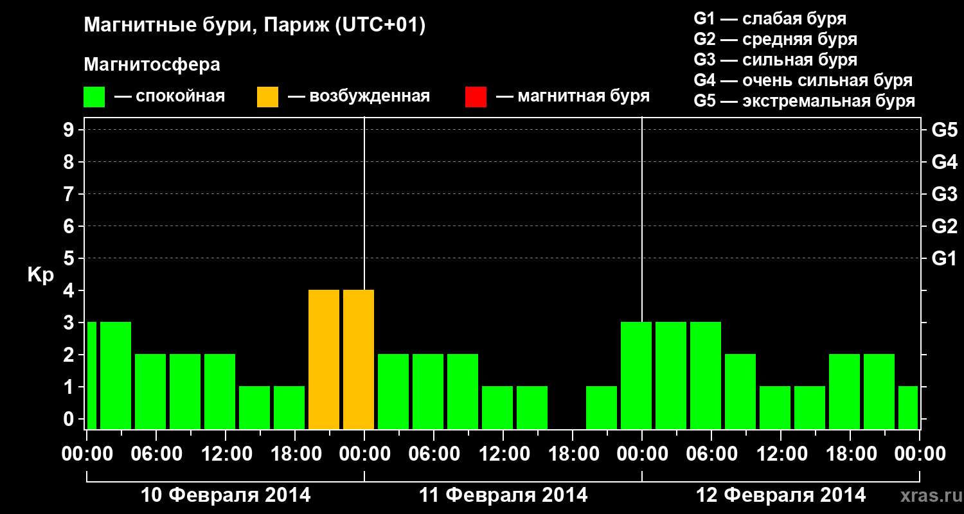This screenshot has height=514, width=964.
Task: Select the 'G1 — слабая буря' legend line
Action: pyautogui.click(x=770, y=19)
